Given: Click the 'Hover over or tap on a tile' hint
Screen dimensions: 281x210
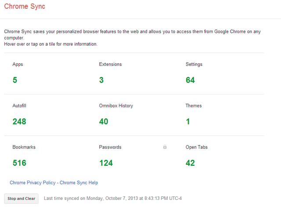Looking at the screenshot, I should (51, 44).
